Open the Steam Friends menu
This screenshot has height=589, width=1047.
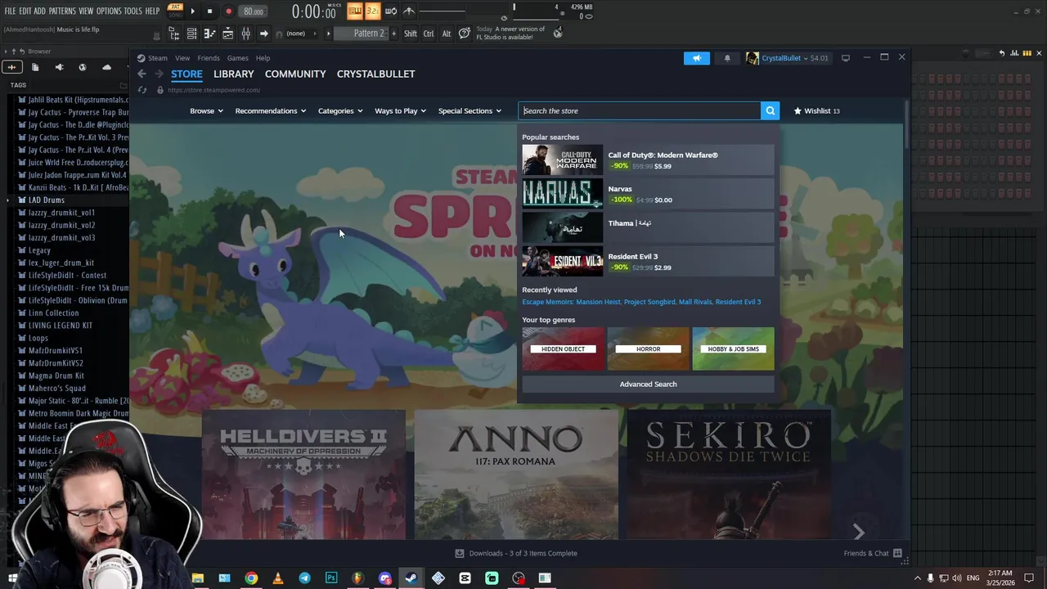(209, 58)
